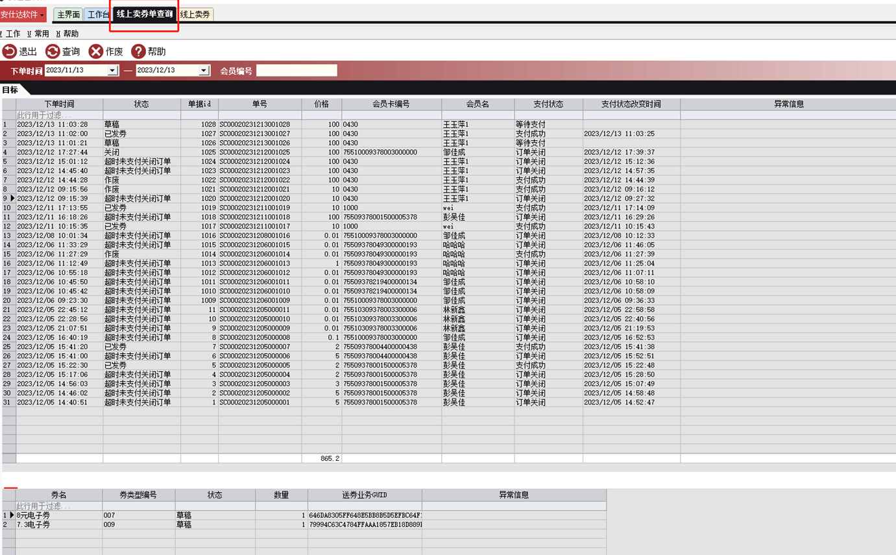Click the 会员编号 input field
The height and width of the screenshot is (555, 896).
297,70
